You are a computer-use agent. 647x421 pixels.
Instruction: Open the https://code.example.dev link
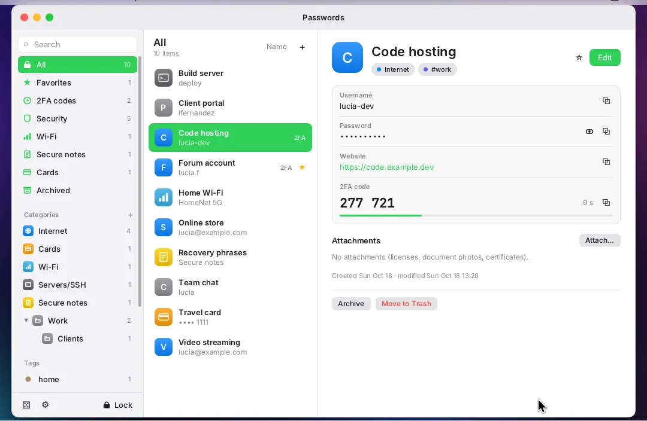(386, 167)
